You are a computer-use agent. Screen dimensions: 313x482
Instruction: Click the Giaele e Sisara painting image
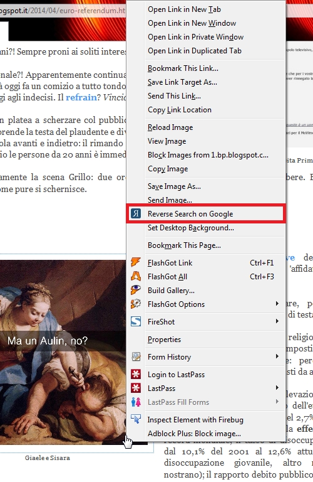[x=63, y=352]
